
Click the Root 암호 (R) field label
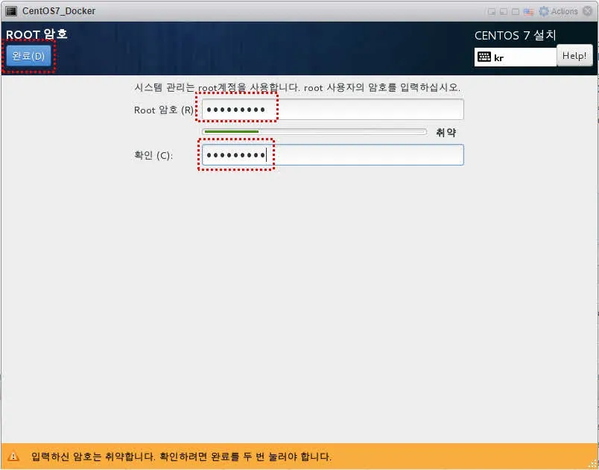[163, 110]
